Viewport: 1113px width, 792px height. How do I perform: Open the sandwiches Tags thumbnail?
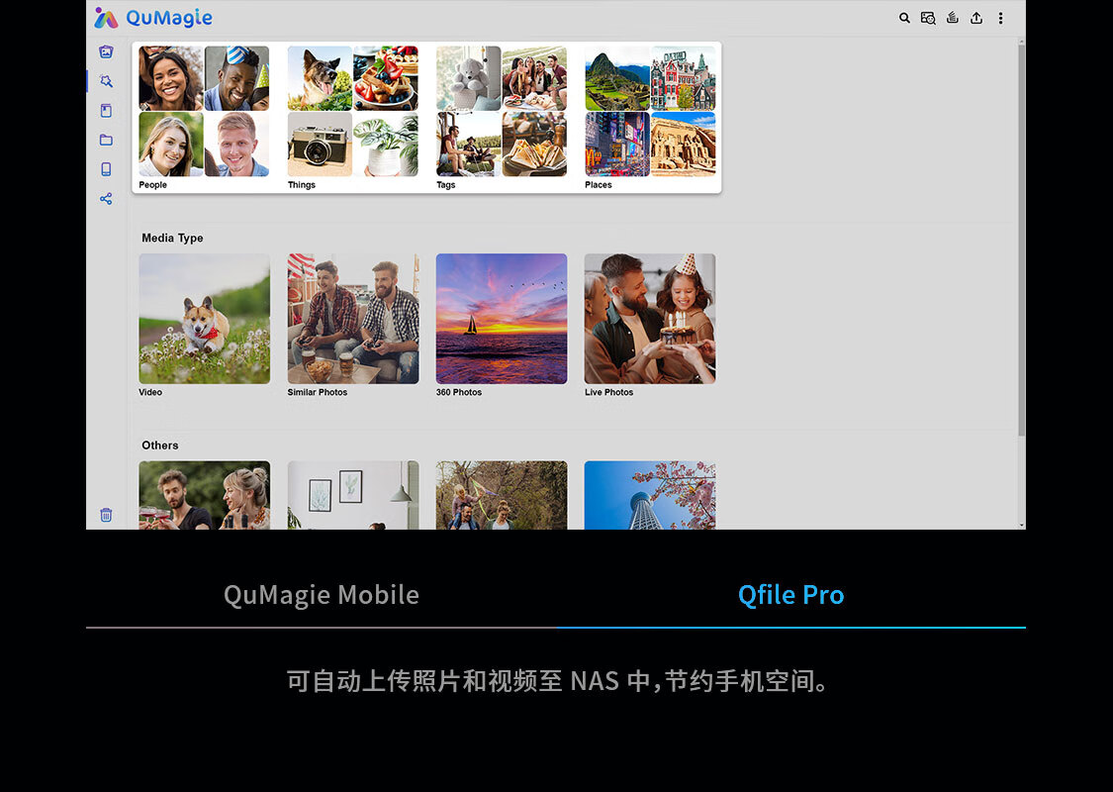534,144
